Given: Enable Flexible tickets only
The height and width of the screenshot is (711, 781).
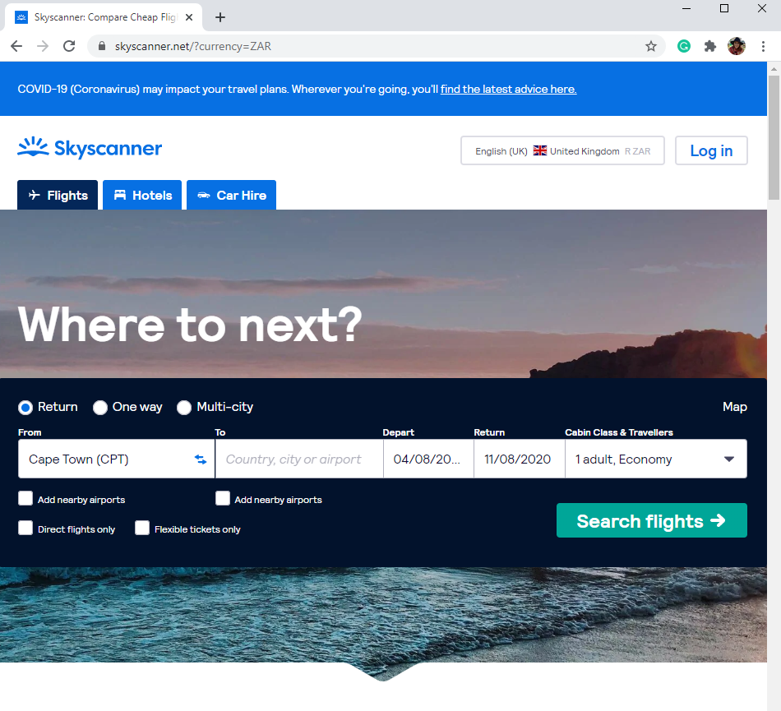Looking at the screenshot, I should 142,528.
